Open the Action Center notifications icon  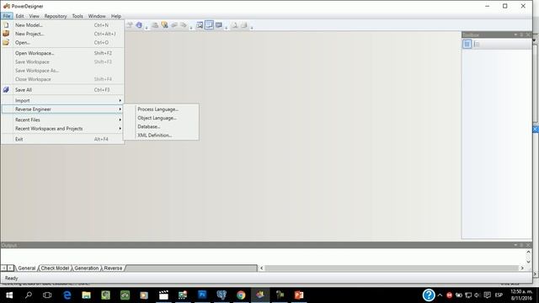487,295
